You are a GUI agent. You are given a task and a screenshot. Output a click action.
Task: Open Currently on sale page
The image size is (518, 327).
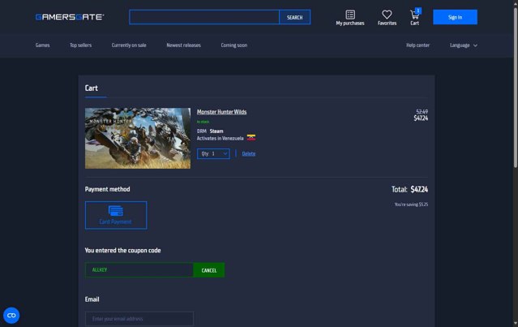129,45
